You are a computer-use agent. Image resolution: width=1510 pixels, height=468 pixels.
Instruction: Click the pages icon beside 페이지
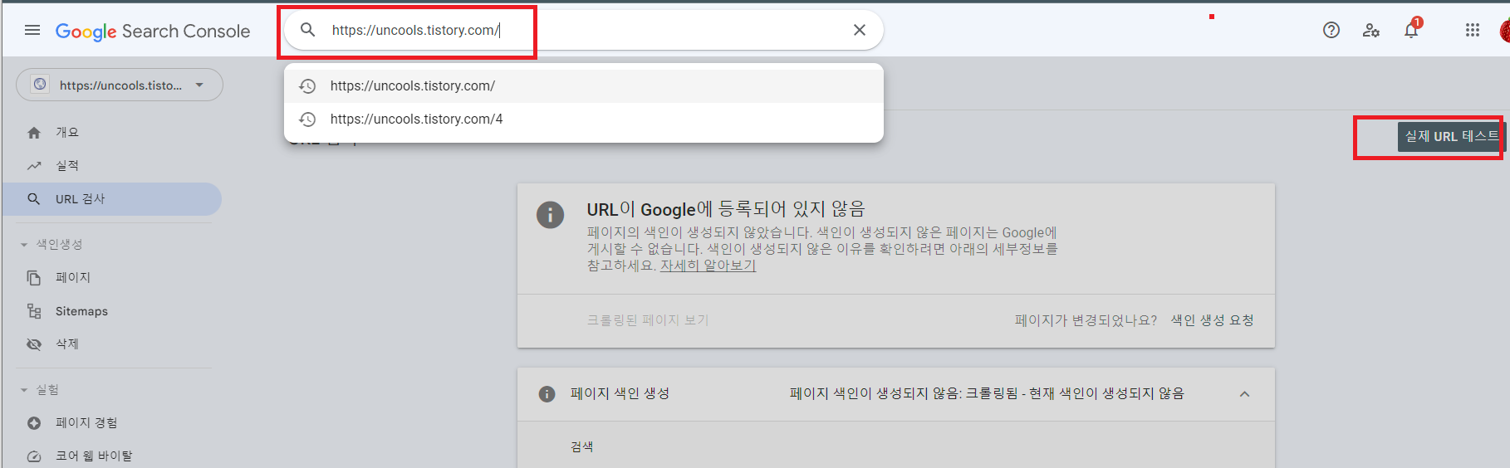point(34,278)
